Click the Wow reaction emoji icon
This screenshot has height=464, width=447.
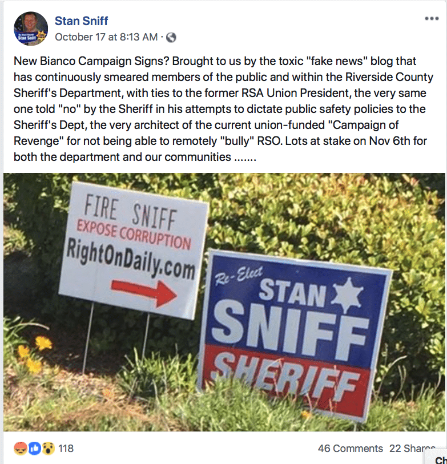click(48, 448)
